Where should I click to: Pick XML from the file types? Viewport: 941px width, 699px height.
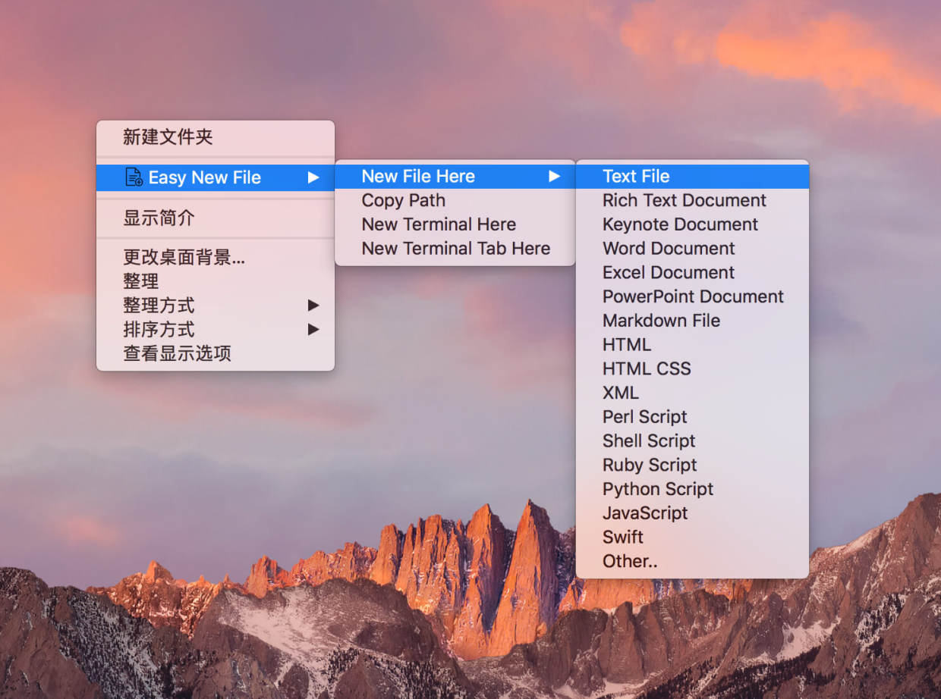point(692,393)
